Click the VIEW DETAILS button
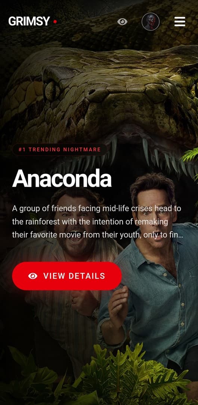198x405 pixels. 67,276
